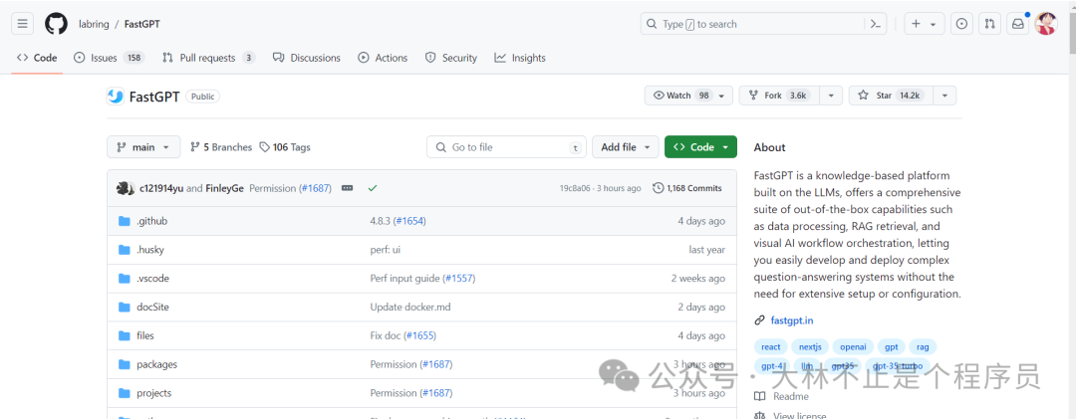Screen dimensions: 1076x419
Task: Open the command palette icon
Action: tap(875, 24)
